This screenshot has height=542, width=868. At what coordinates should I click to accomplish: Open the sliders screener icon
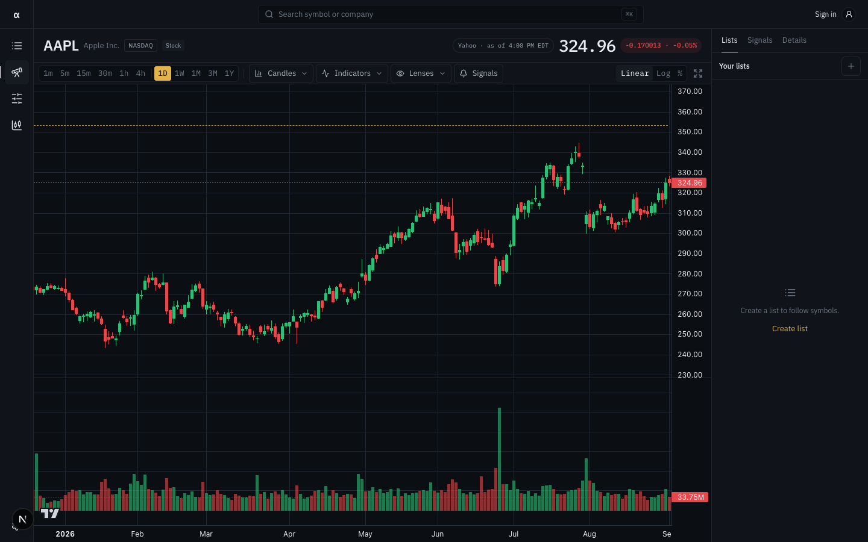17,99
